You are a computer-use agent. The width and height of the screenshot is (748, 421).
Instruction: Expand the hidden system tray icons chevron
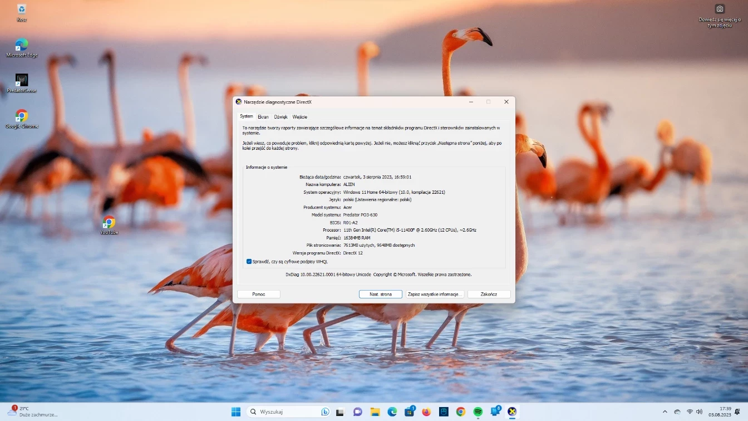coord(665,412)
